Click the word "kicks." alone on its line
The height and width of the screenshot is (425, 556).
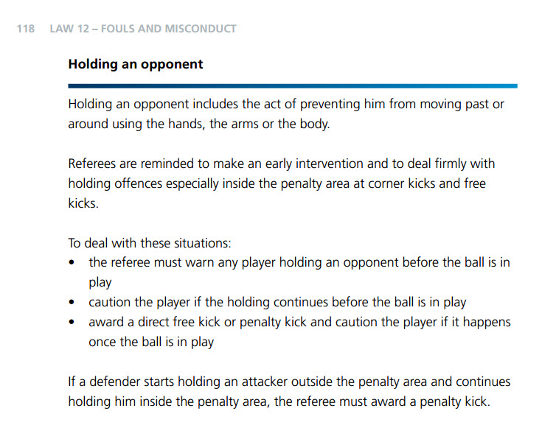click(83, 203)
